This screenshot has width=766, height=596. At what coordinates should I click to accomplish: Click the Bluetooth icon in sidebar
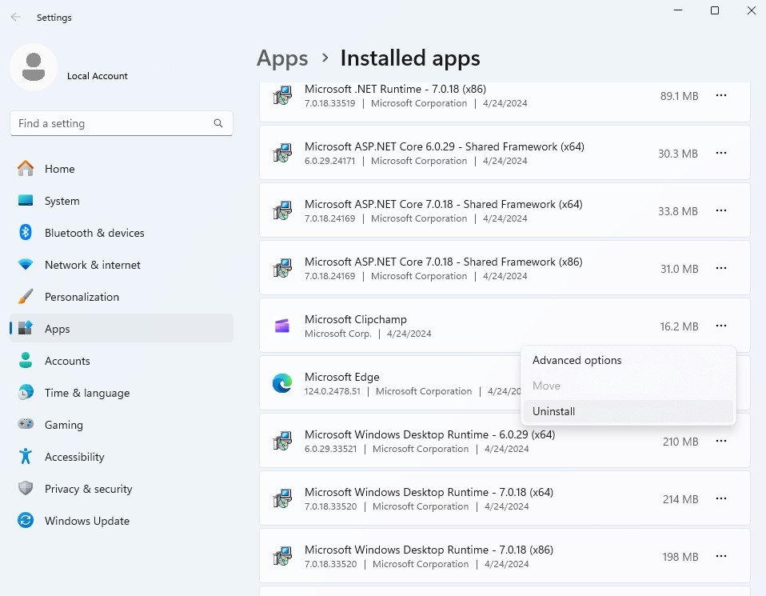26,232
